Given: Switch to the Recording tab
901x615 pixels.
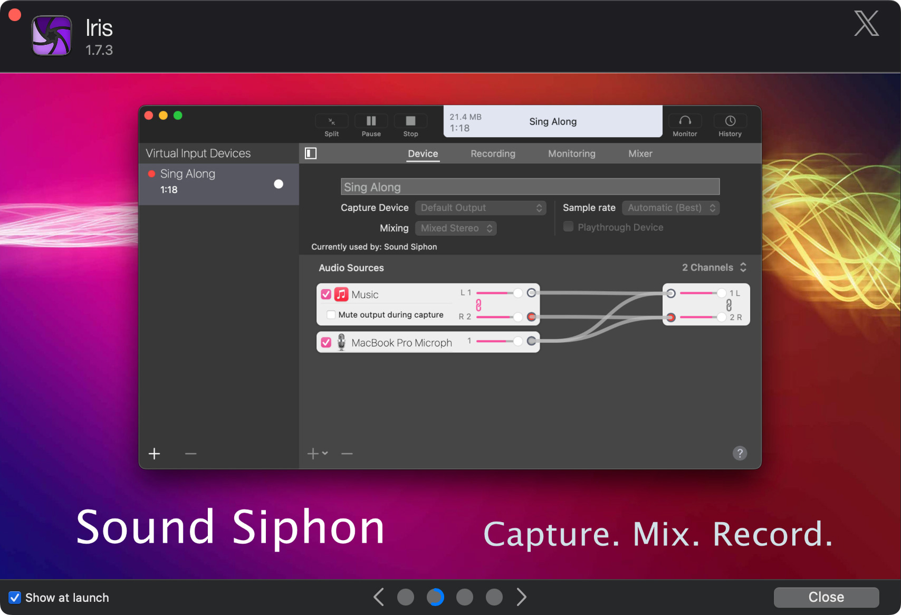Looking at the screenshot, I should [493, 153].
